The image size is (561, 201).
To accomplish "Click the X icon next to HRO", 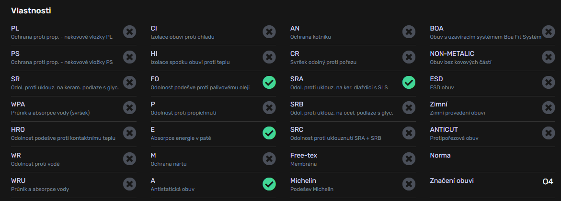I will tap(129, 133).
